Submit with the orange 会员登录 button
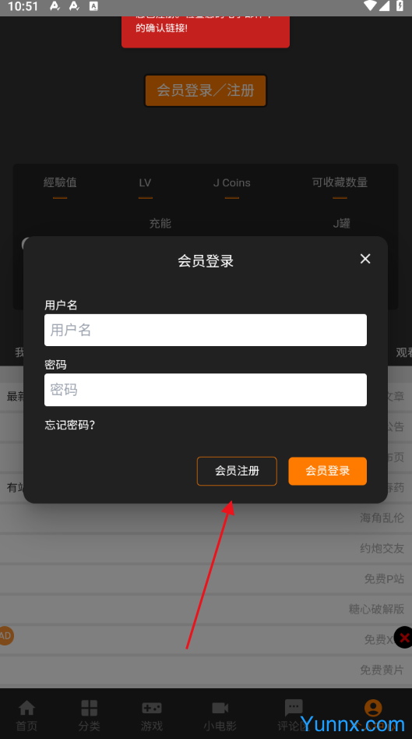 (328, 471)
